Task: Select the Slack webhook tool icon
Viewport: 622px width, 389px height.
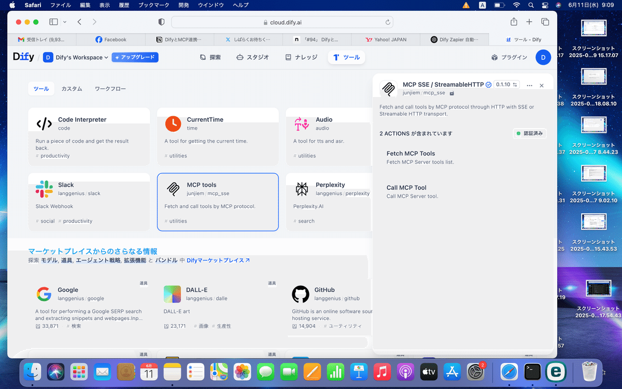Action: (x=44, y=188)
